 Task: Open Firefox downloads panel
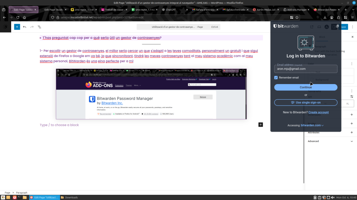click(325, 17)
